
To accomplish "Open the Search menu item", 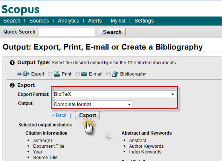I will (x=12, y=21).
